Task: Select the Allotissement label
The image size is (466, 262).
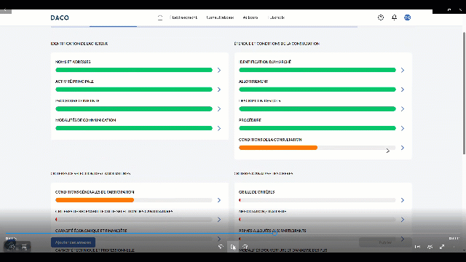Action: (x=253, y=82)
